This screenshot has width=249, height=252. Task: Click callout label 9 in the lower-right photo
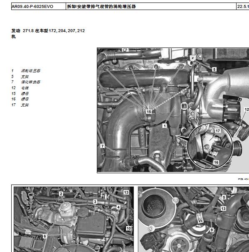point(212,230)
